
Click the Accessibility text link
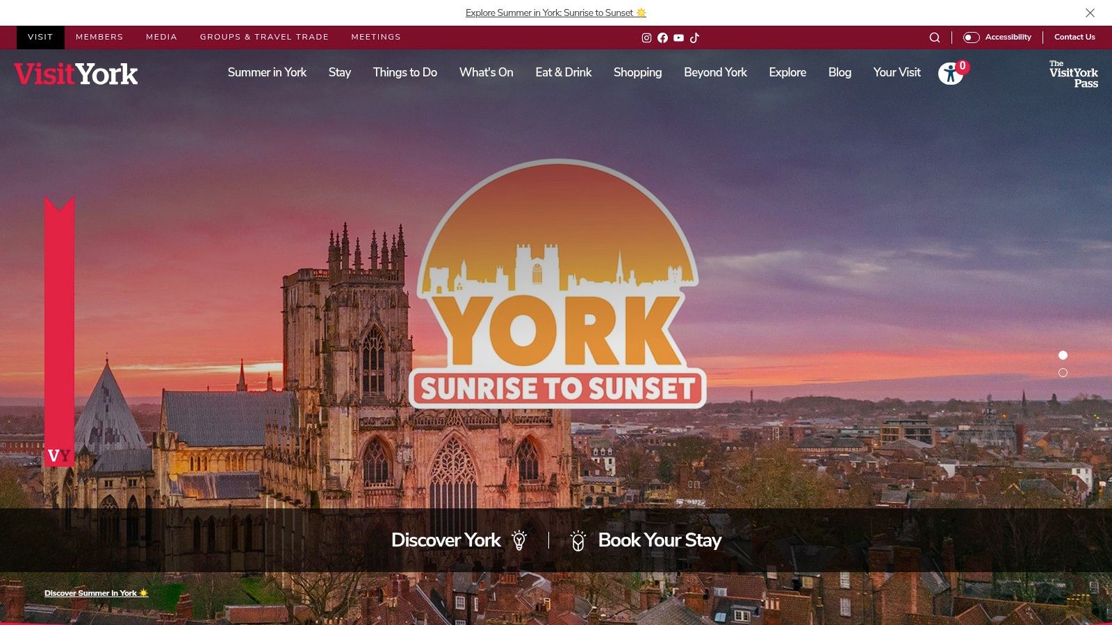1008,37
